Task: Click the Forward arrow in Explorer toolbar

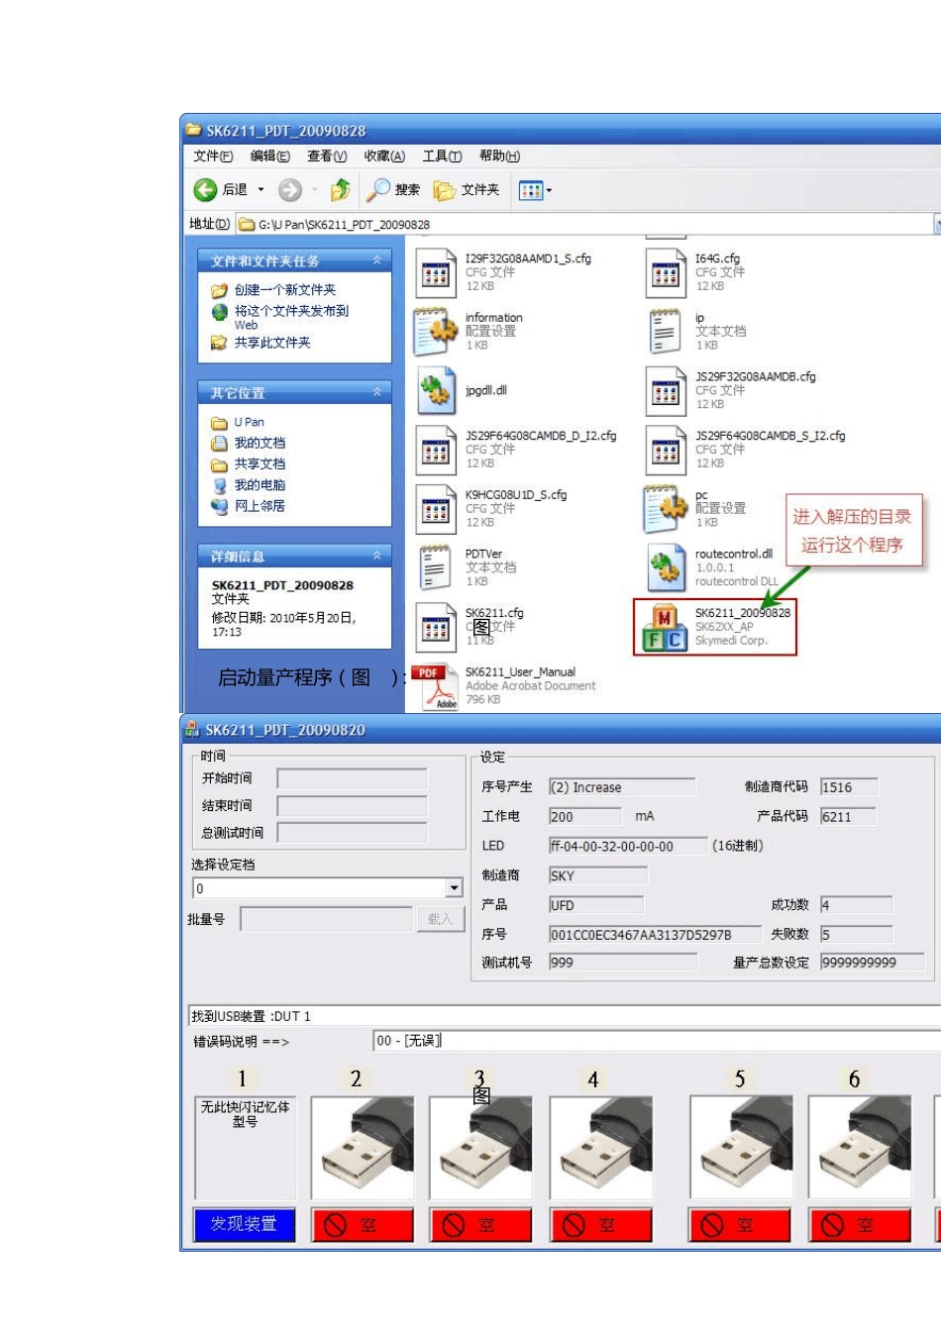Action: pos(289,189)
